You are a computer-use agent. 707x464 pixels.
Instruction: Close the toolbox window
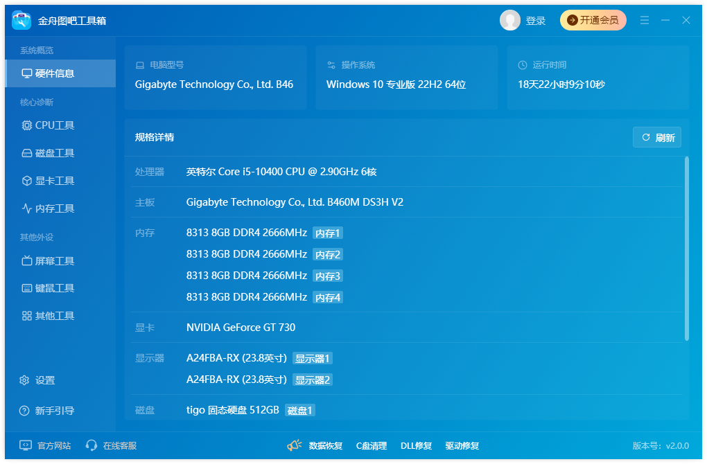tap(686, 20)
